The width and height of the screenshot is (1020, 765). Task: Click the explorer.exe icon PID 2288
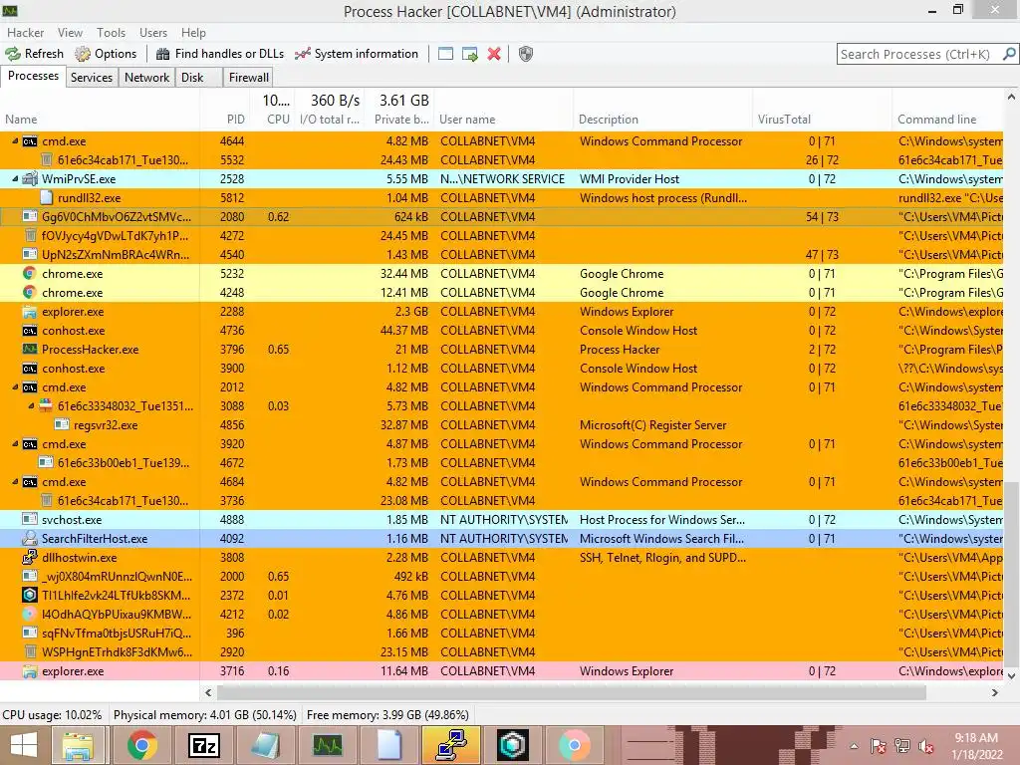coord(29,312)
